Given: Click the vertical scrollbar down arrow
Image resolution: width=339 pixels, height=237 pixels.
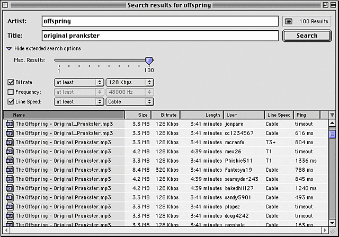Looking at the screenshot, I should (332, 223).
